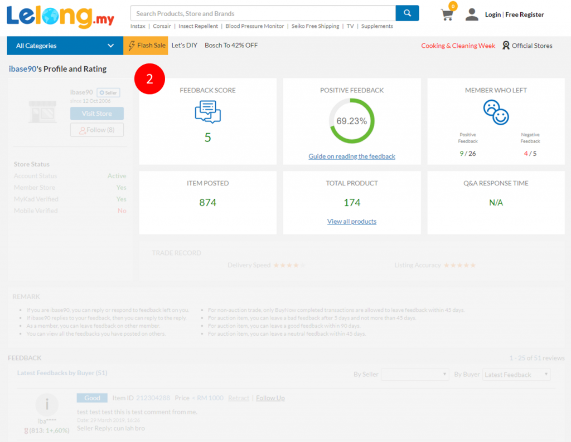Click the total product value 174
Image resolution: width=571 pixels, height=442 pixels.
click(x=352, y=203)
